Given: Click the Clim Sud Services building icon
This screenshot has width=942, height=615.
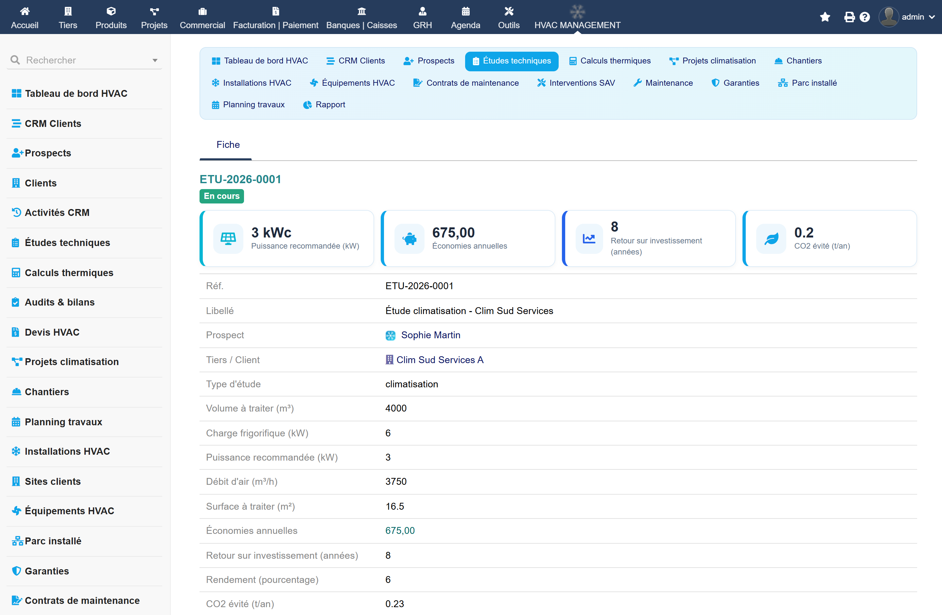Looking at the screenshot, I should tap(390, 360).
